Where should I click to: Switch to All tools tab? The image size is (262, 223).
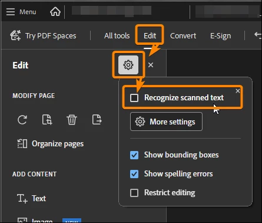click(x=117, y=36)
